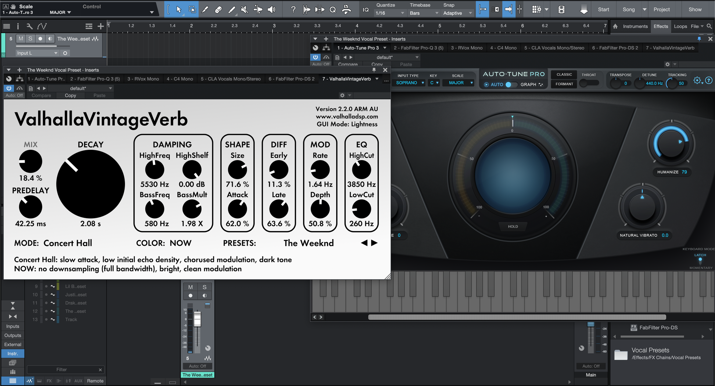Screen dimensions: 715x386
Task: Open Auto-Tune Pro settings gear
Action: (x=697, y=80)
